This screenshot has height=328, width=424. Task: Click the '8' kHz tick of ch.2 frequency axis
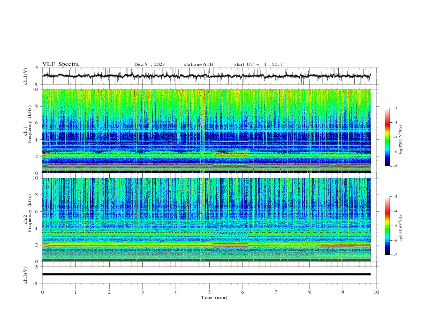coord(37,195)
